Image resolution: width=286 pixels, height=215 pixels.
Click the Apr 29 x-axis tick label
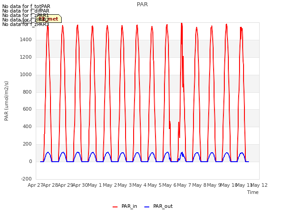66,185
